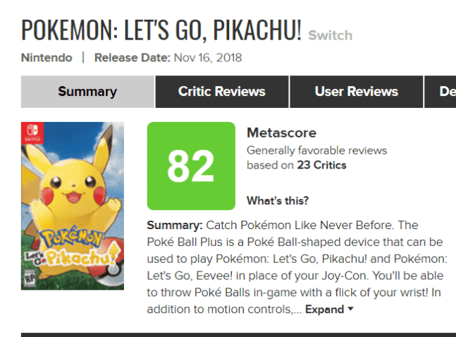Open the partially visible tab after User Reviews

click(x=443, y=92)
